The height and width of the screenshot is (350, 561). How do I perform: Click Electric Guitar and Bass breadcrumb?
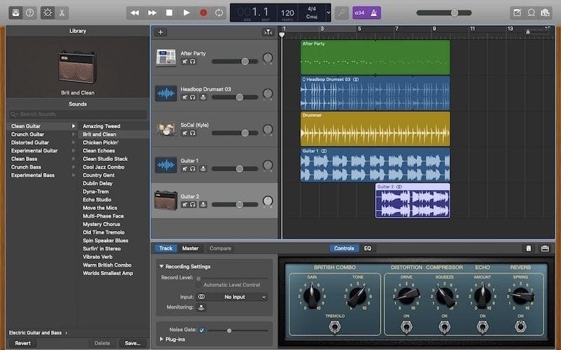[35, 333]
